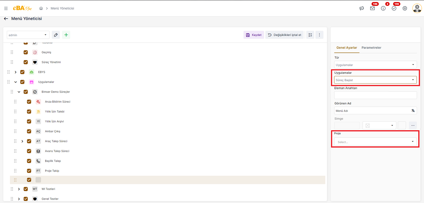Image resolution: width=424 pixels, height=203 pixels.
Task: Open info notifications with 2 badge
Action: click(383, 8)
